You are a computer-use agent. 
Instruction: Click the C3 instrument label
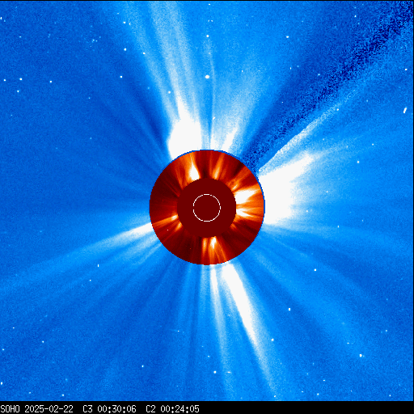coord(87,409)
